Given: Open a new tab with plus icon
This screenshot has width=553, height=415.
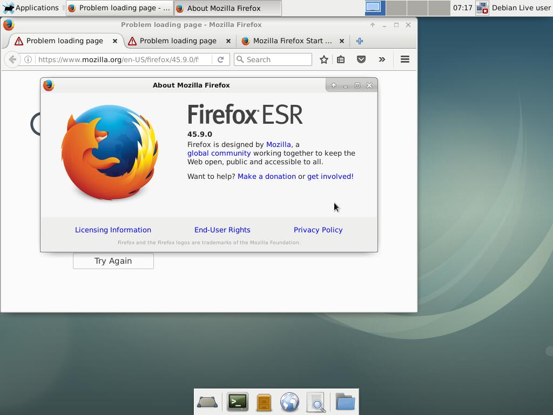Looking at the screenshot, I should pyautogui.click(x=359, y=41).
